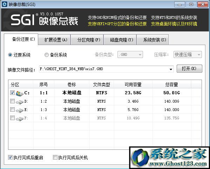Check the E: partition checkbox
Screen dimensions: 210x169
[13, 110]
